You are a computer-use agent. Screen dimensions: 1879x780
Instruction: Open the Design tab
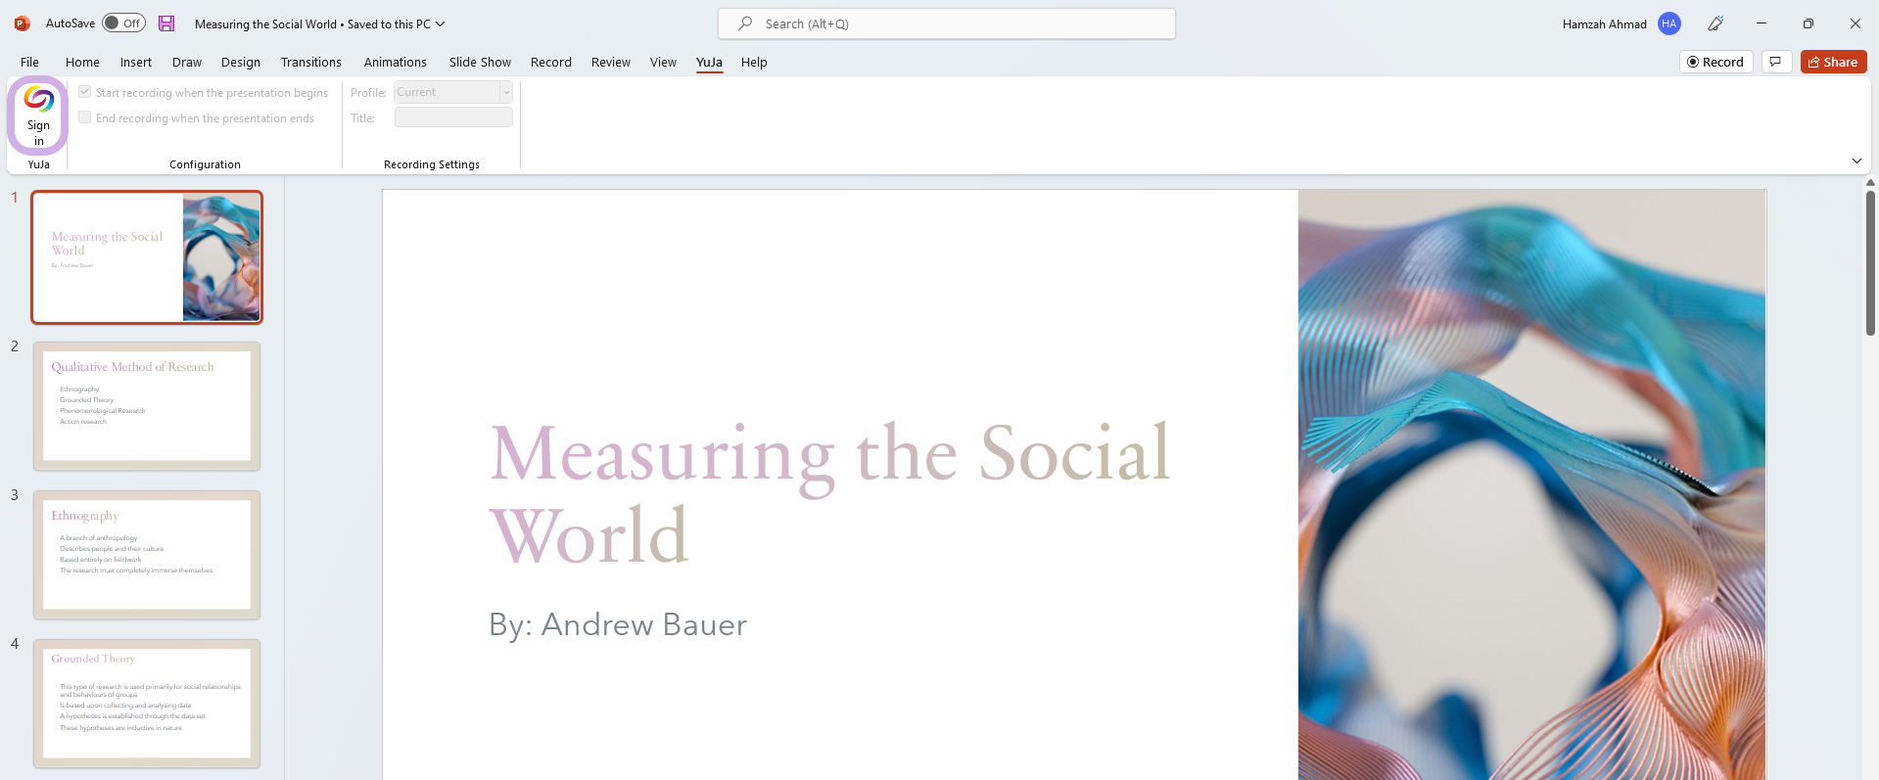(240, 62)
